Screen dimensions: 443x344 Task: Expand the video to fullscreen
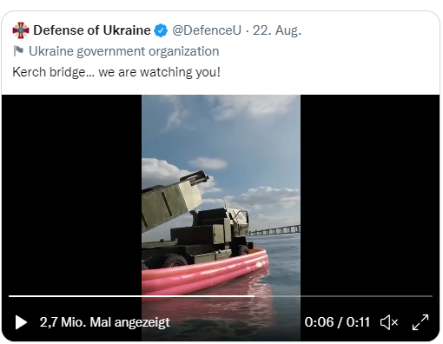coord(420,322)
